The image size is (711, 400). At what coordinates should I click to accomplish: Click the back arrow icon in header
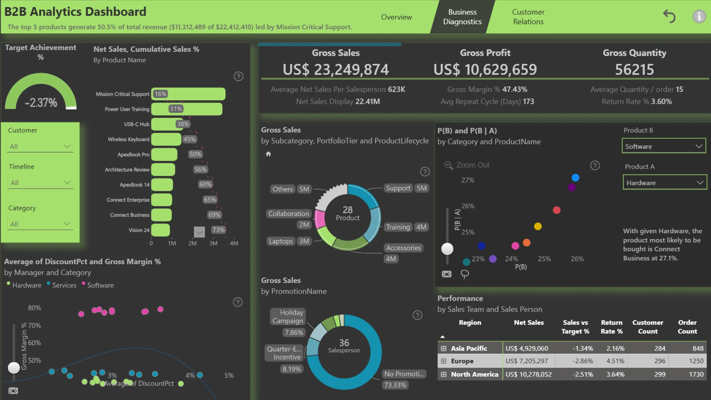pos(669,17)
